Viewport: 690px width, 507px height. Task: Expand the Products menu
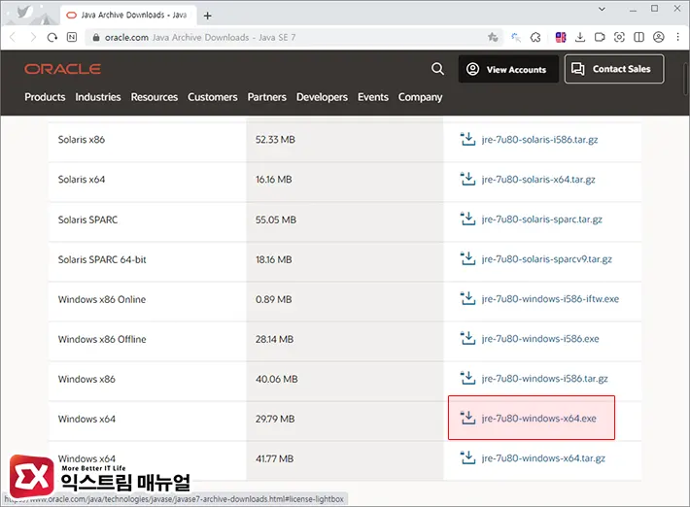[45, 97]
